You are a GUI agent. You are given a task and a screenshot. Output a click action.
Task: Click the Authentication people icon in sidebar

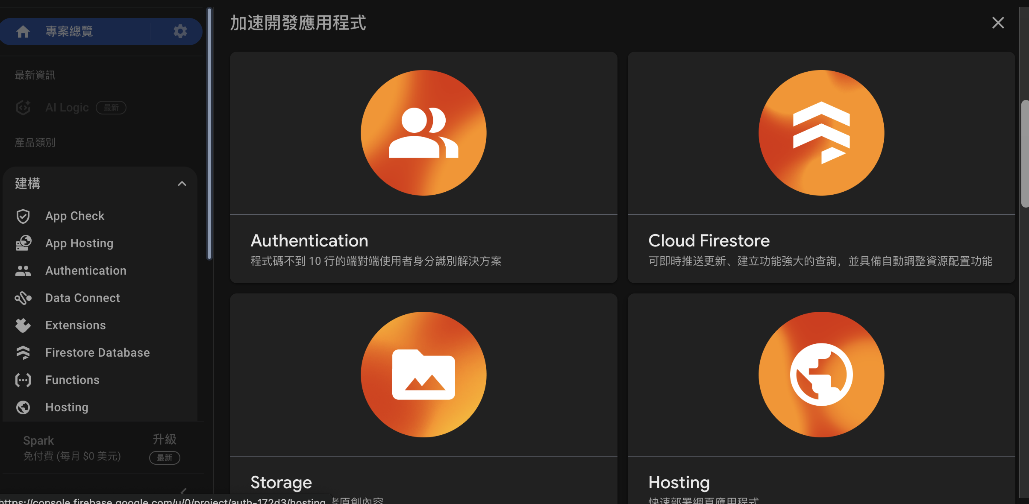[23, 271]
